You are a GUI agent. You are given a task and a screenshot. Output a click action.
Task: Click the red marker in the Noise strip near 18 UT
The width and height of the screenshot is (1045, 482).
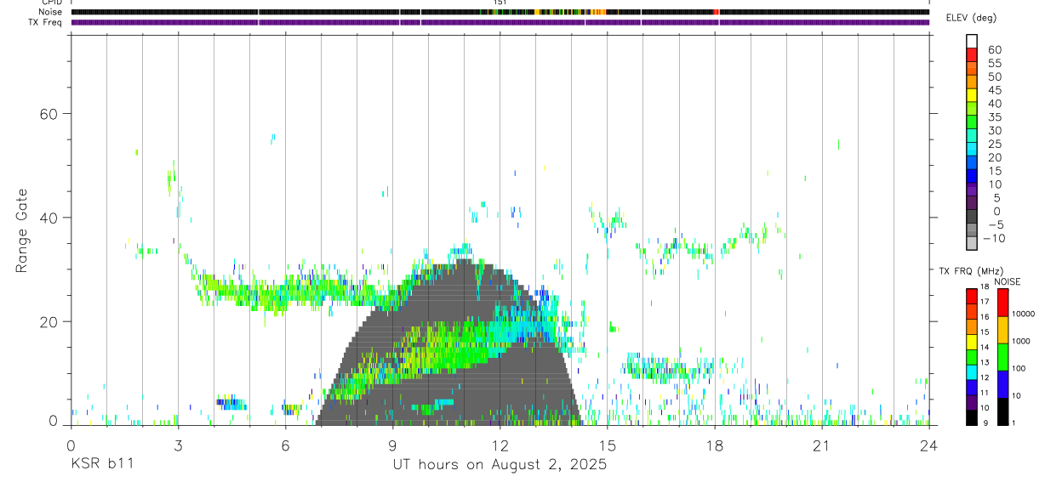coord(717,12)
